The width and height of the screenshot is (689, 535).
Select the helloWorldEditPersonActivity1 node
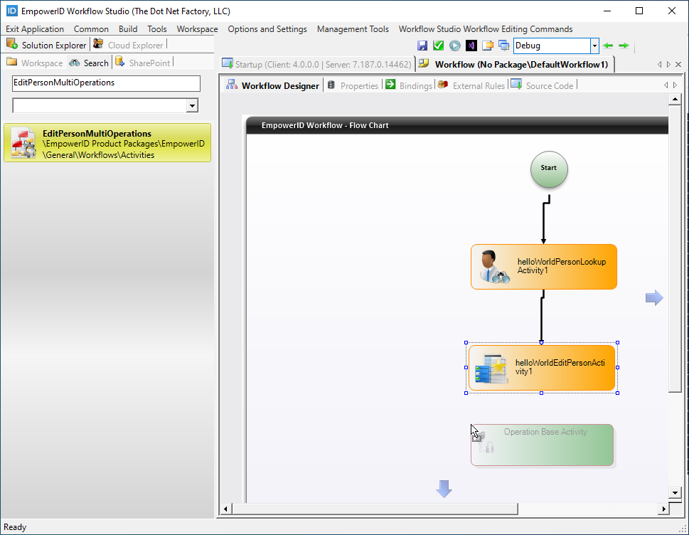coord(542,368)
